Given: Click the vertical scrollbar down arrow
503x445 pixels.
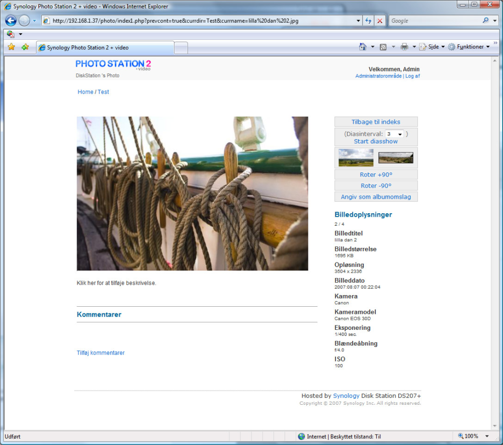Looking at the screenshot, I should (x=494, y=426).
